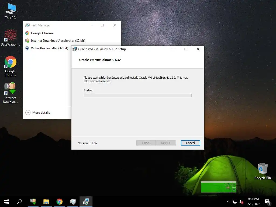Click the Status: label in setup
276x207 pixels.
(88, 90)
